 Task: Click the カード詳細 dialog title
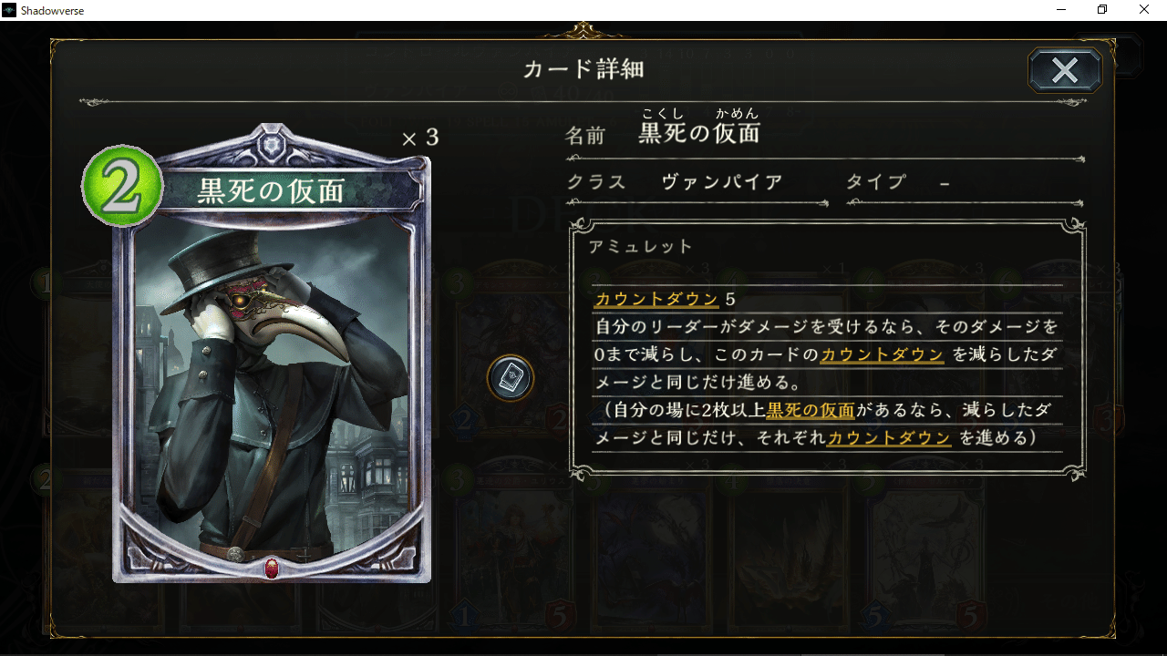(x=583, y=69)
